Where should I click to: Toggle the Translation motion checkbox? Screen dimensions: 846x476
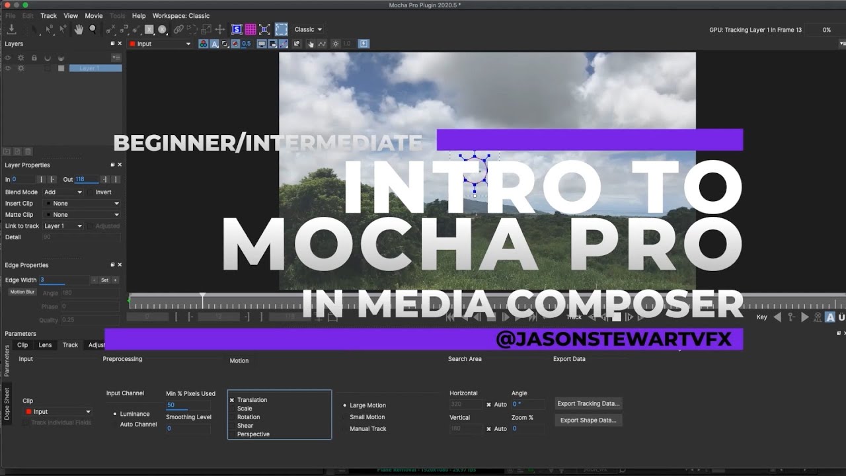[x=232, y=400]
